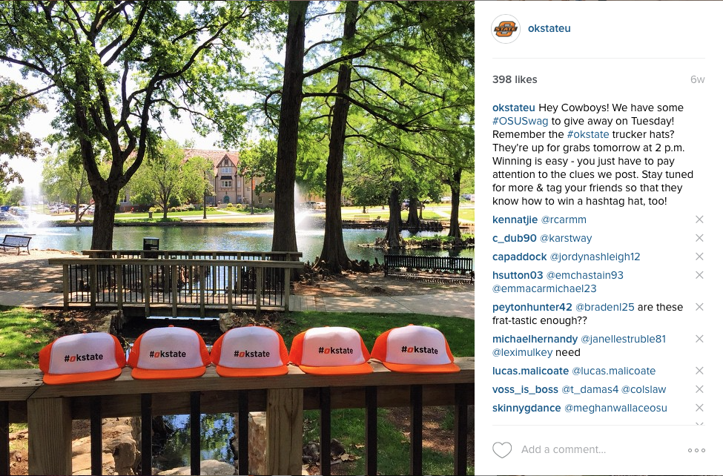Remove the voss_is_boss comment X
Viewport: 723px width, 476px height.
pyautogui.click(x=699, y=389)
